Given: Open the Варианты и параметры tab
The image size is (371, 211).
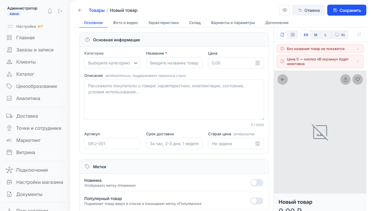Looking at the screenshot, I should (233, 23).
